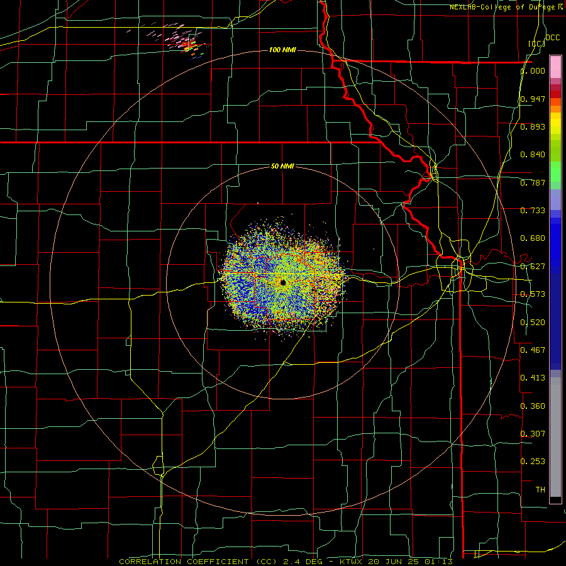
Task: Select the 100 NMI range ring label
Action: click(x=282, y=50)
